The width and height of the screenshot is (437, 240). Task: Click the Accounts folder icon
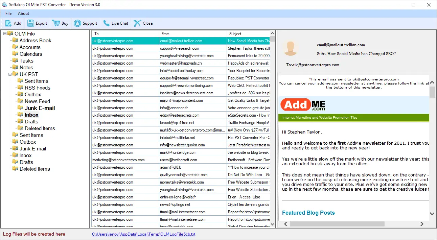tap(15, 47)
